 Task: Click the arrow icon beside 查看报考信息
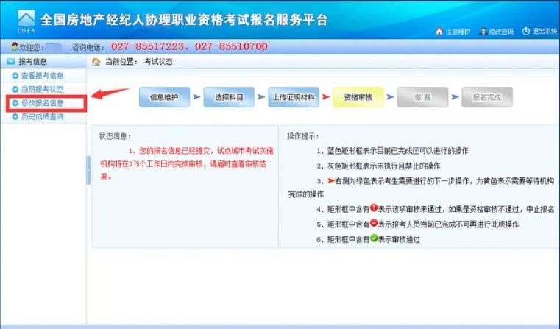15,76
